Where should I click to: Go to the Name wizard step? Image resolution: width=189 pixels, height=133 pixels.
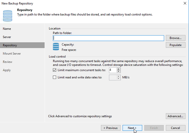point(7,29)
